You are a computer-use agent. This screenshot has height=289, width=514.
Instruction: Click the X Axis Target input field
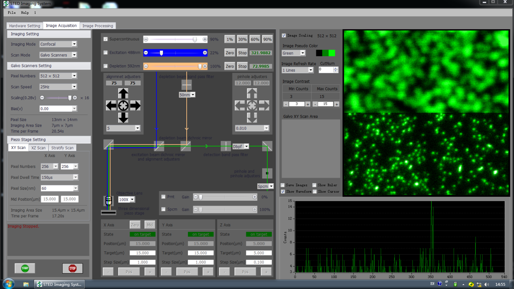pos(142,253)
